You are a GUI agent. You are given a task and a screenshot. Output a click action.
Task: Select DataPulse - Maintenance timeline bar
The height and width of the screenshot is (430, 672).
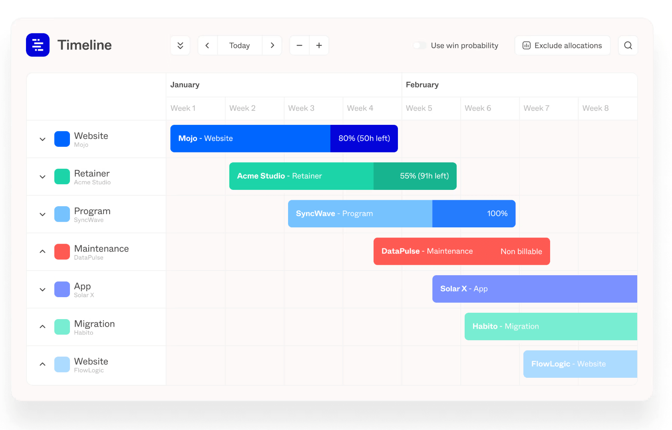462,251
